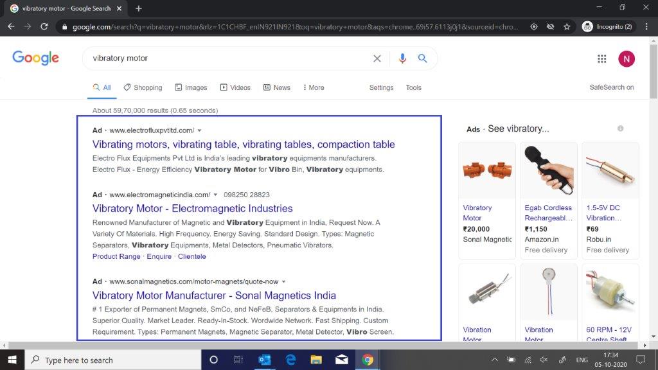Viewport: 658px width, 370px height.
Task: Bookmark this page with star icon
Action: [x=567, y=27]
